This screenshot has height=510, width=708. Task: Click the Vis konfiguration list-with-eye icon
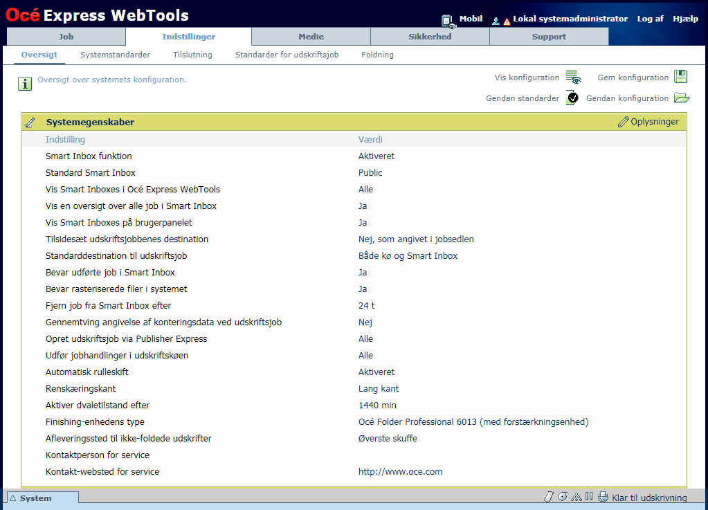[x=574, y=78]
